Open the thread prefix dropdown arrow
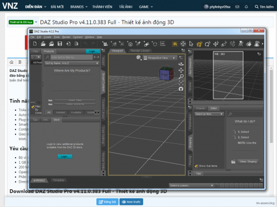 (x=36, y=22)
